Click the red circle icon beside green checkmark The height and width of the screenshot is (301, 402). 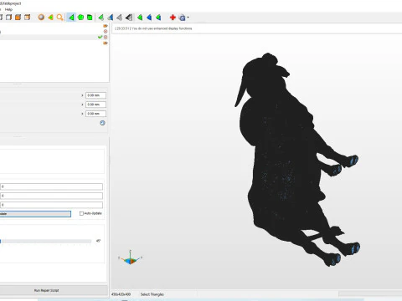click(106, 37)
